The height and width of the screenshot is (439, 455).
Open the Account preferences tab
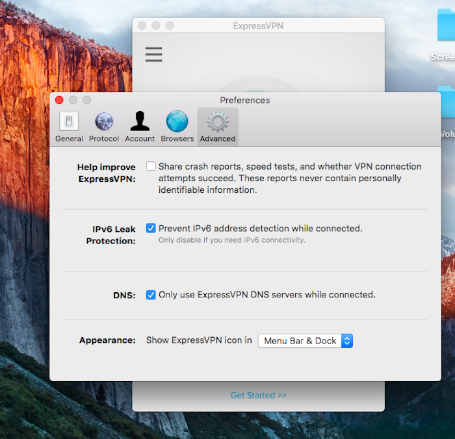click(140, 127)
